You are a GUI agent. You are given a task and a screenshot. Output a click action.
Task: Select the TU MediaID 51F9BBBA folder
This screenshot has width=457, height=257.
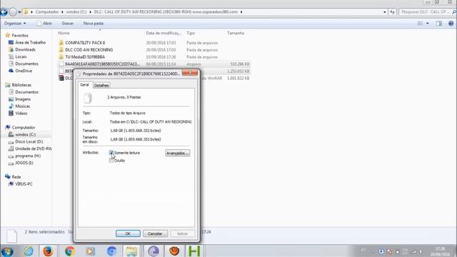(x=85, y=57)
